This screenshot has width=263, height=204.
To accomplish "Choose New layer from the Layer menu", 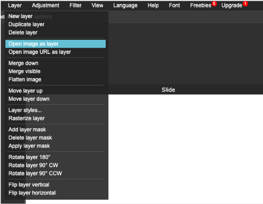I will [20, 16].
